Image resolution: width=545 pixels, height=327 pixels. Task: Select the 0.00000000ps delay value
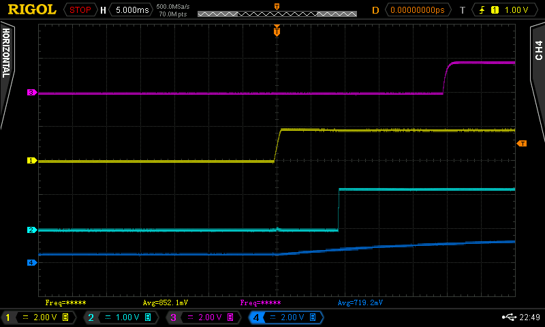click(x=418, y=10)
